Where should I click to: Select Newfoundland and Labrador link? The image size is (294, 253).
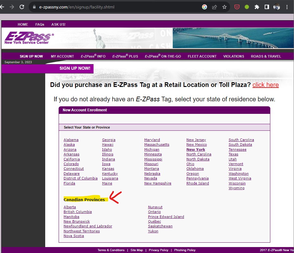(88, 226)
